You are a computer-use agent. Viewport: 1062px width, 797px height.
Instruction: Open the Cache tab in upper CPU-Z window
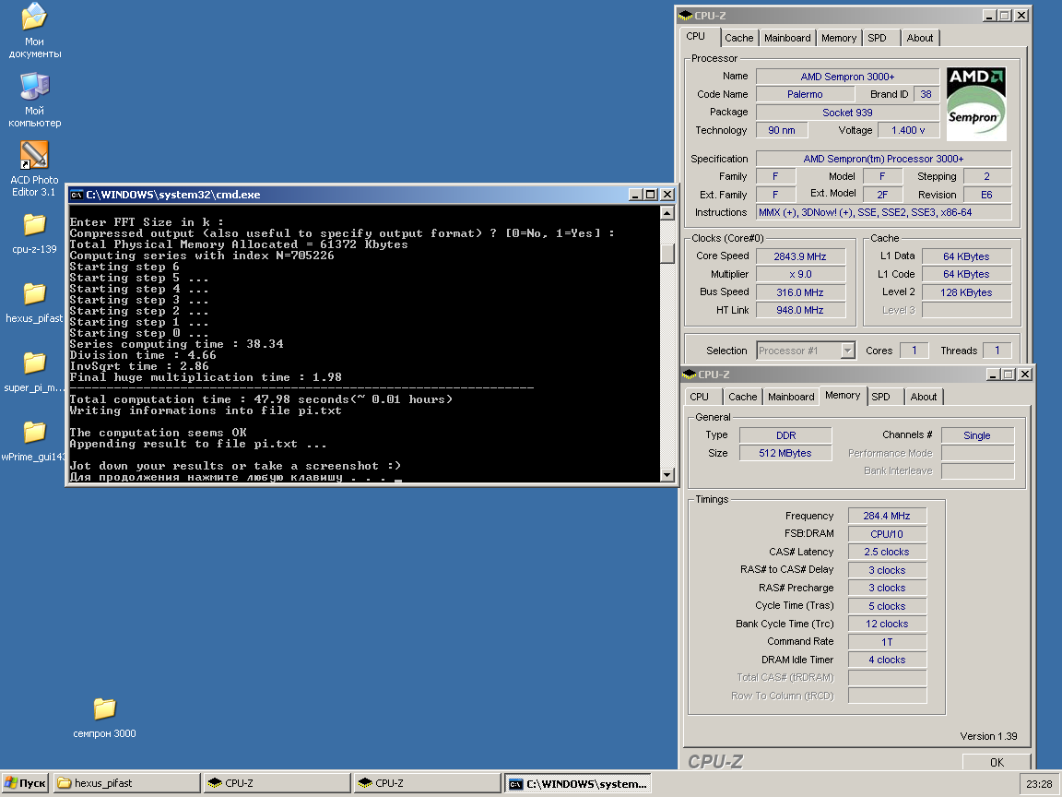(739, 38)
